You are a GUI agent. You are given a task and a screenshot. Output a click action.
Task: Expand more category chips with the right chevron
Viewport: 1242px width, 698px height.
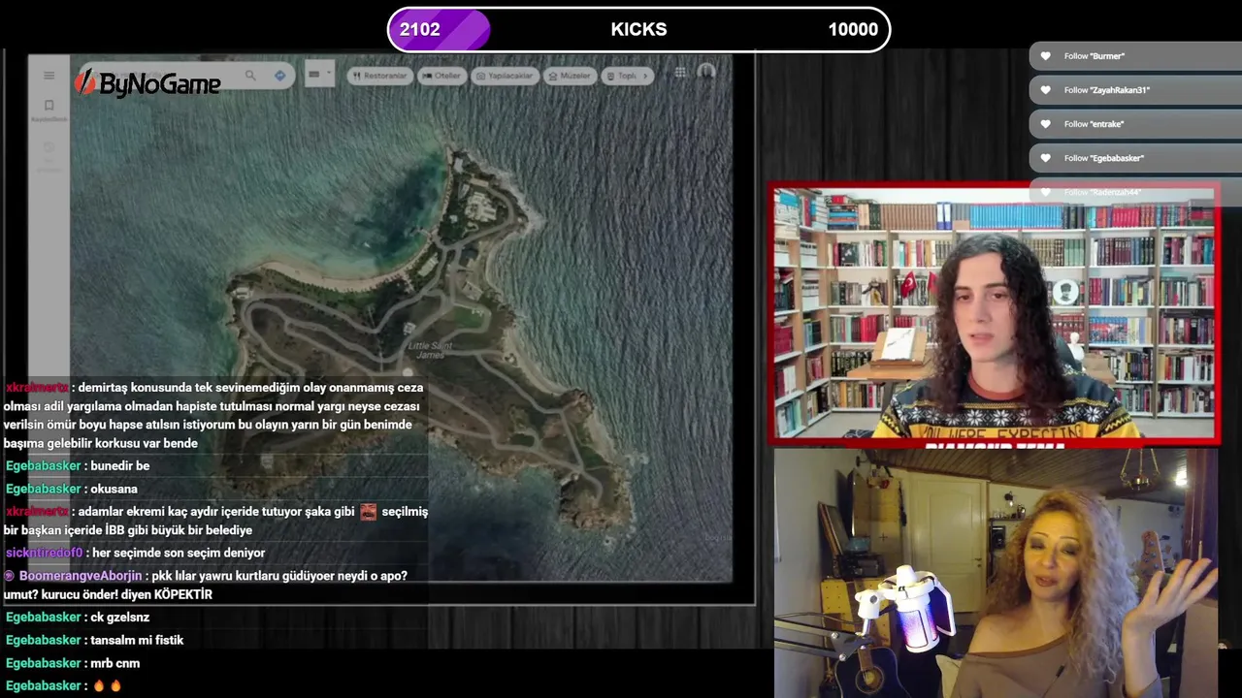tap(646, 76)
